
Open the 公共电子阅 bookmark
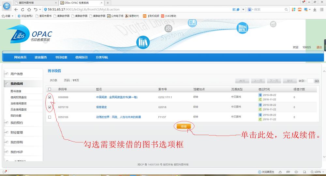pyautogui.click(x=115, y=16)
